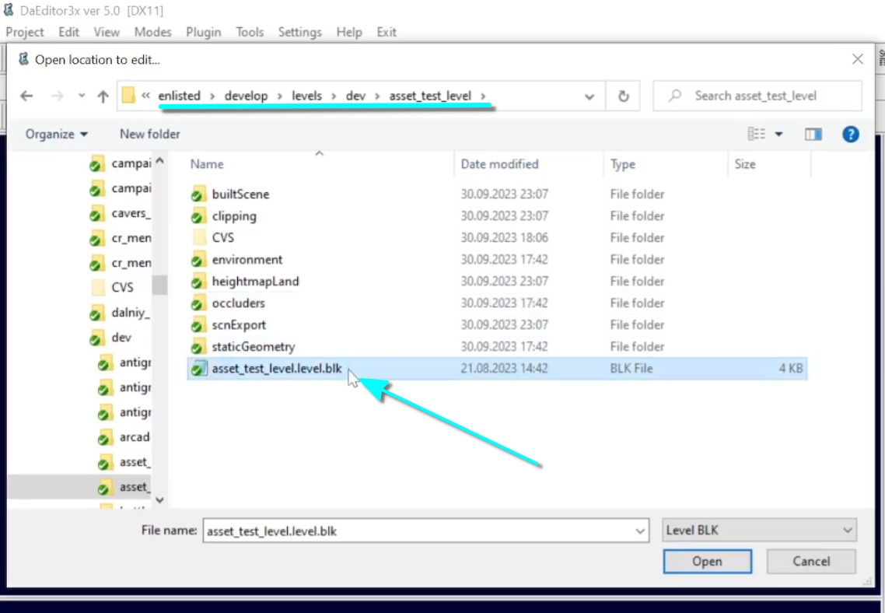Select the asset_test_level.level.blk file

click(x=276, y=369)
